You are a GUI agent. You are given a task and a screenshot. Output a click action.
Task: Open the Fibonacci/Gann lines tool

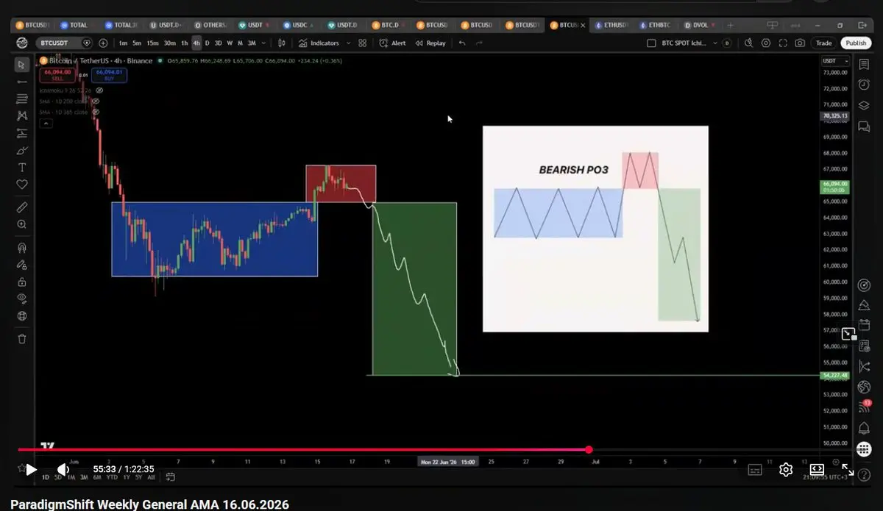click(x=21, y=99)
